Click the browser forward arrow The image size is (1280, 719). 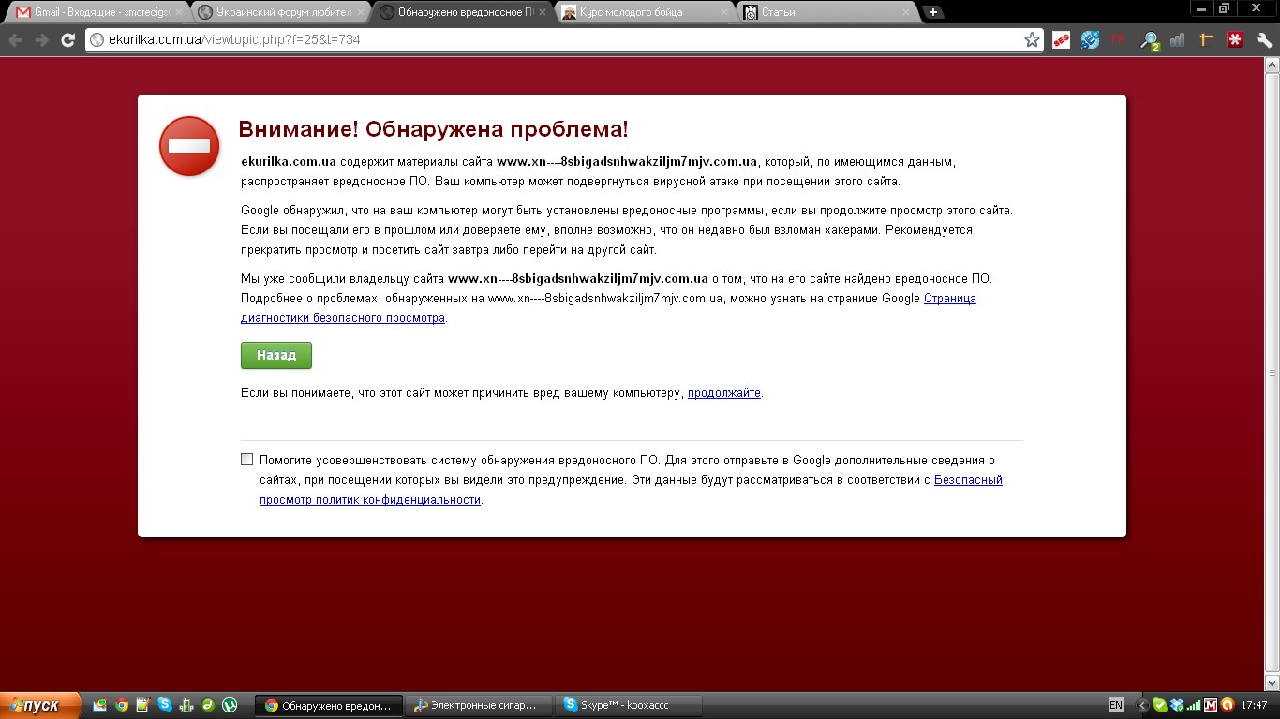[x=41, y=40]
